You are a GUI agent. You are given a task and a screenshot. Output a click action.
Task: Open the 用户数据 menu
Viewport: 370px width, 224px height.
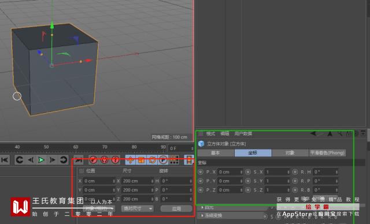click(243, 134)
